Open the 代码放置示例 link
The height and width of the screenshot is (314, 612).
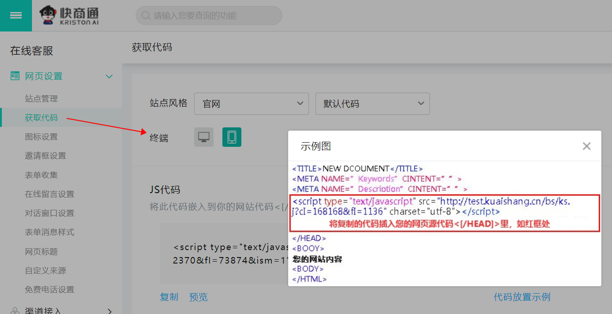(522, 297)
